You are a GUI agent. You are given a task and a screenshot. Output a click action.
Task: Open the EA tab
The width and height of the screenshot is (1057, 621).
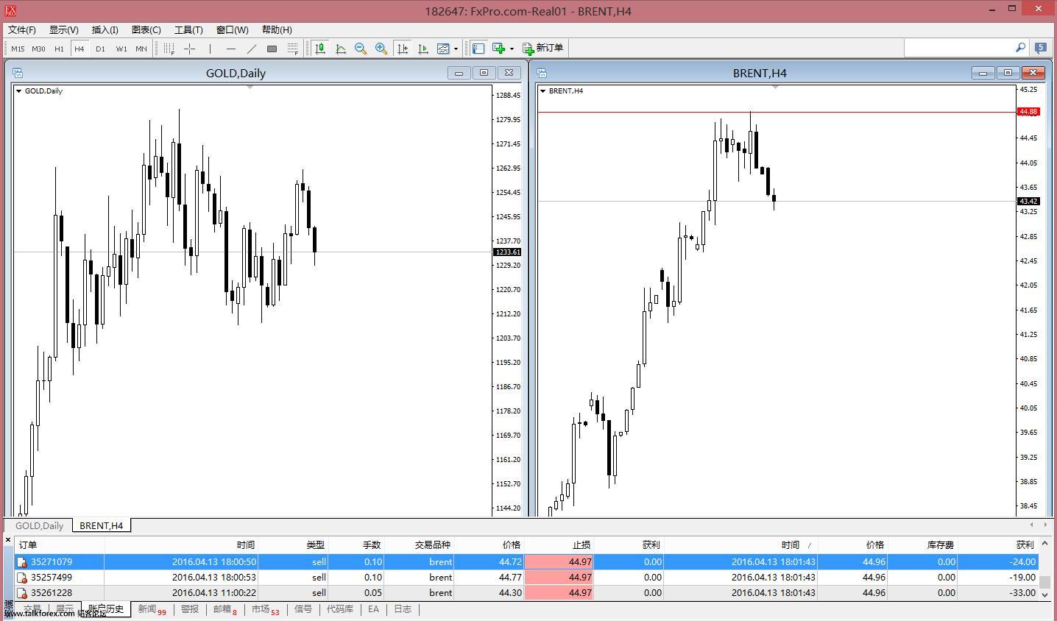click(374, 609)
